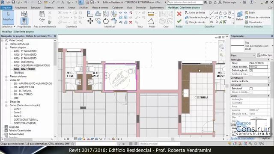
Task: Select the Offset tool
Action: coord(98,14)
